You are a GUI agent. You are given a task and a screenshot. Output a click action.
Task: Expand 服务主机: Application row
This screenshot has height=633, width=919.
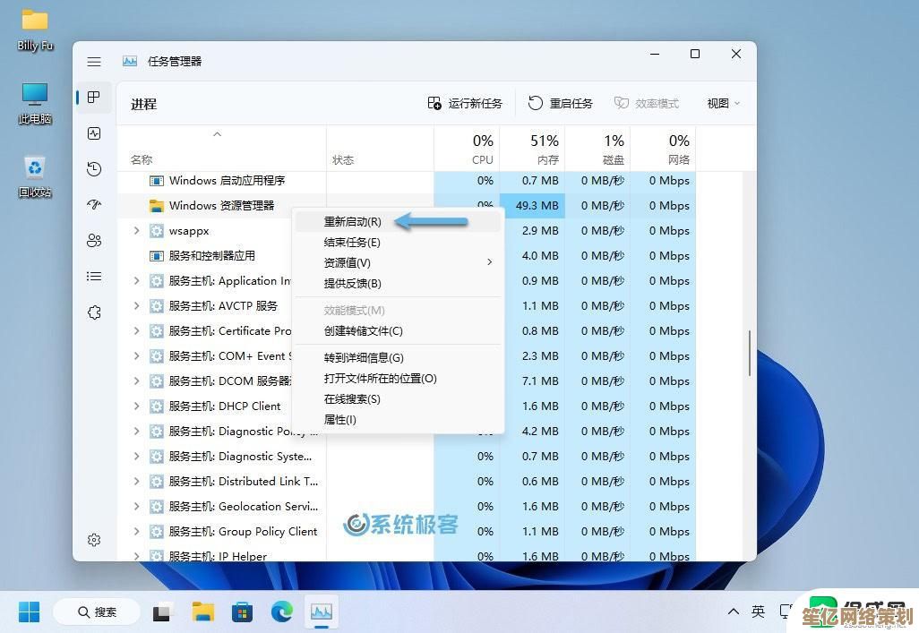pyautogui.click(x=136, y=281)
